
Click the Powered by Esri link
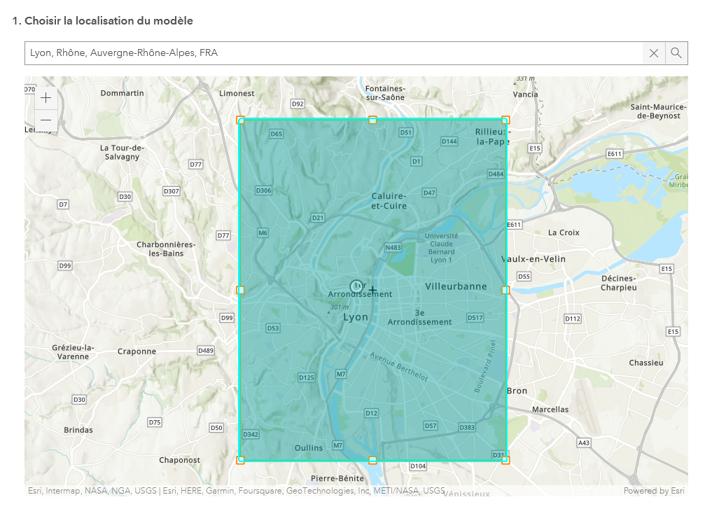(x=654, y=491)
